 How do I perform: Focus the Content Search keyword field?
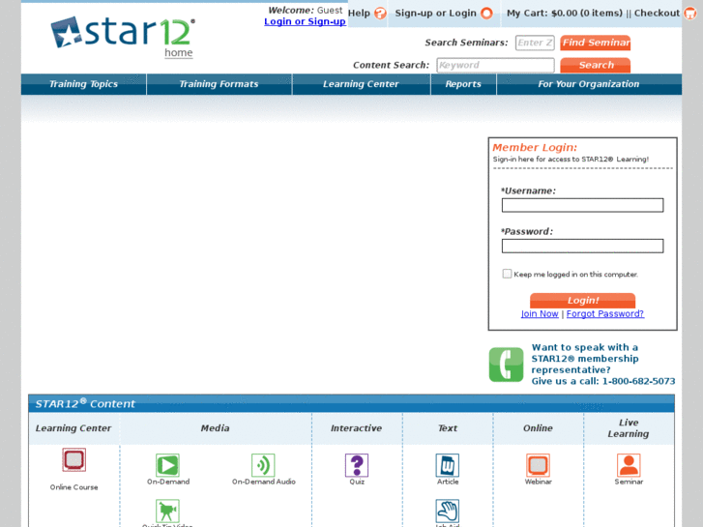coord(495,65)
